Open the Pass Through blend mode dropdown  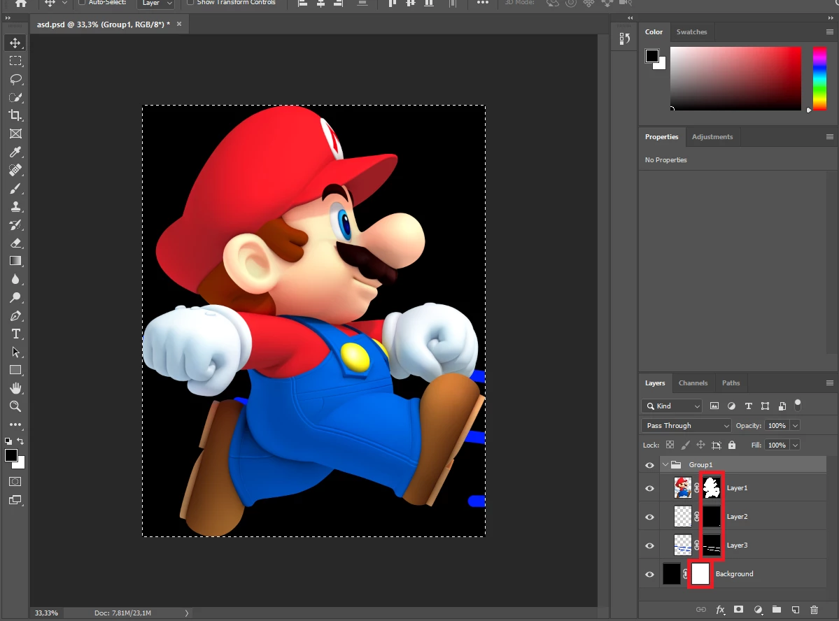[686, 426]
